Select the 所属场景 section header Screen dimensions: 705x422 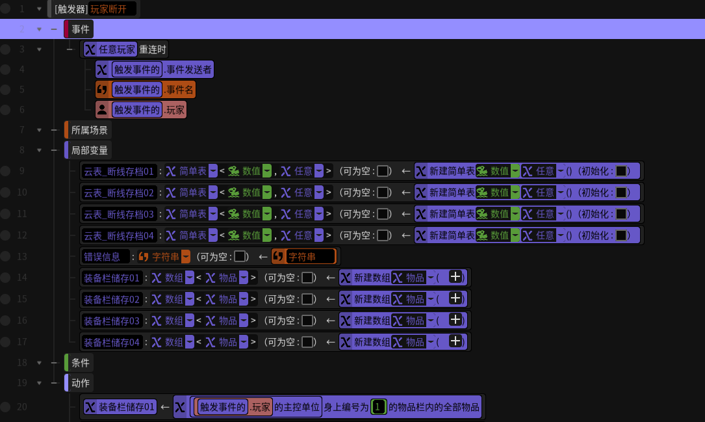point(88,130)
